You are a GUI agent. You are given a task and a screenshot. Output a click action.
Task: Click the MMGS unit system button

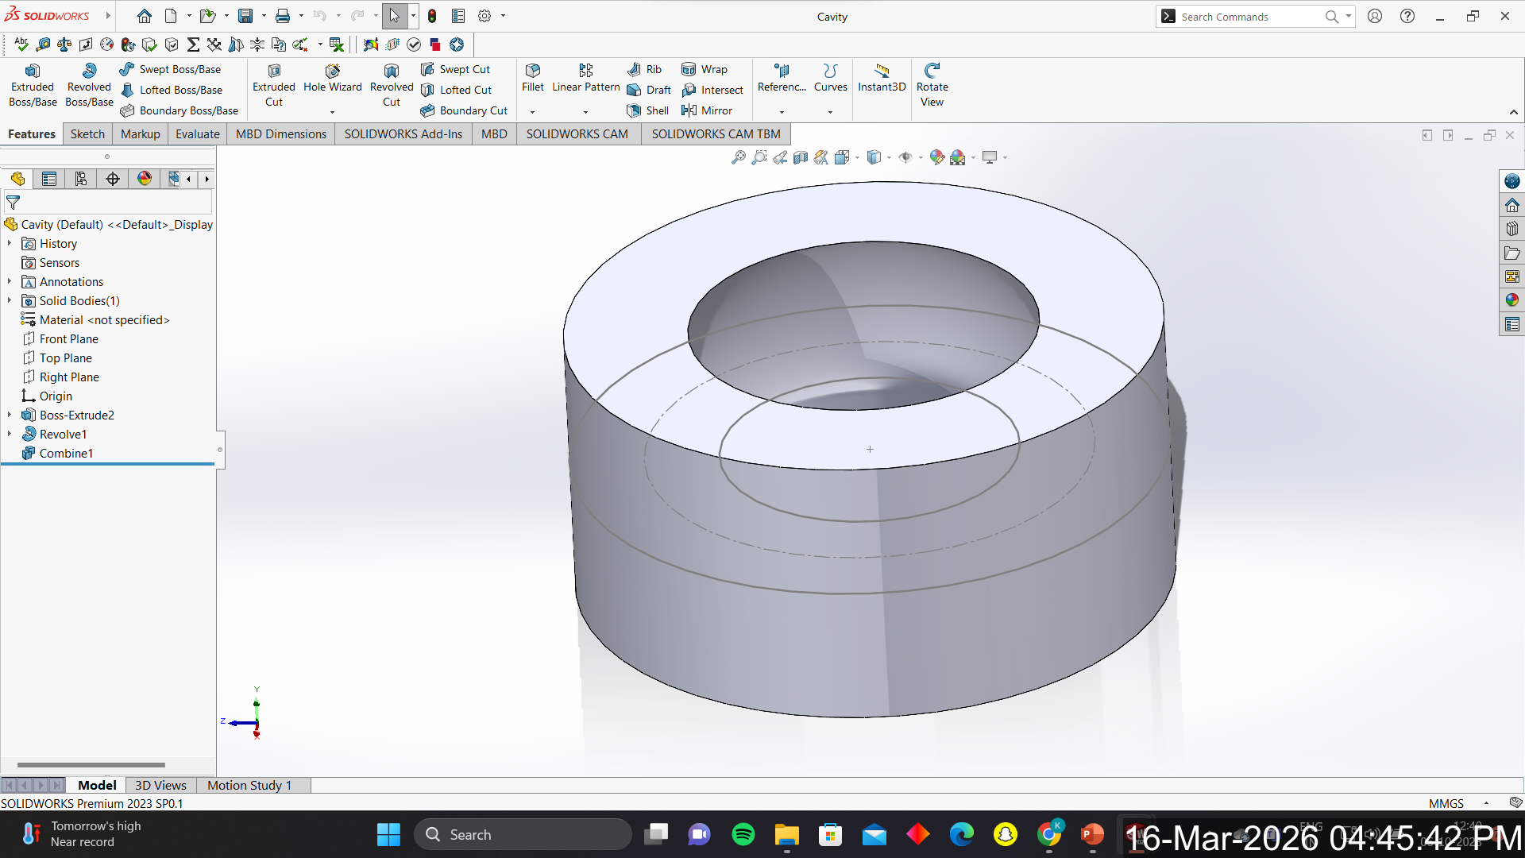pyautogui.click(x=1446, y=803)
